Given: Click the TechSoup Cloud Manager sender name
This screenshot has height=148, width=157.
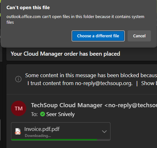Looking at the screenshot, I should (x=66, y=105).
